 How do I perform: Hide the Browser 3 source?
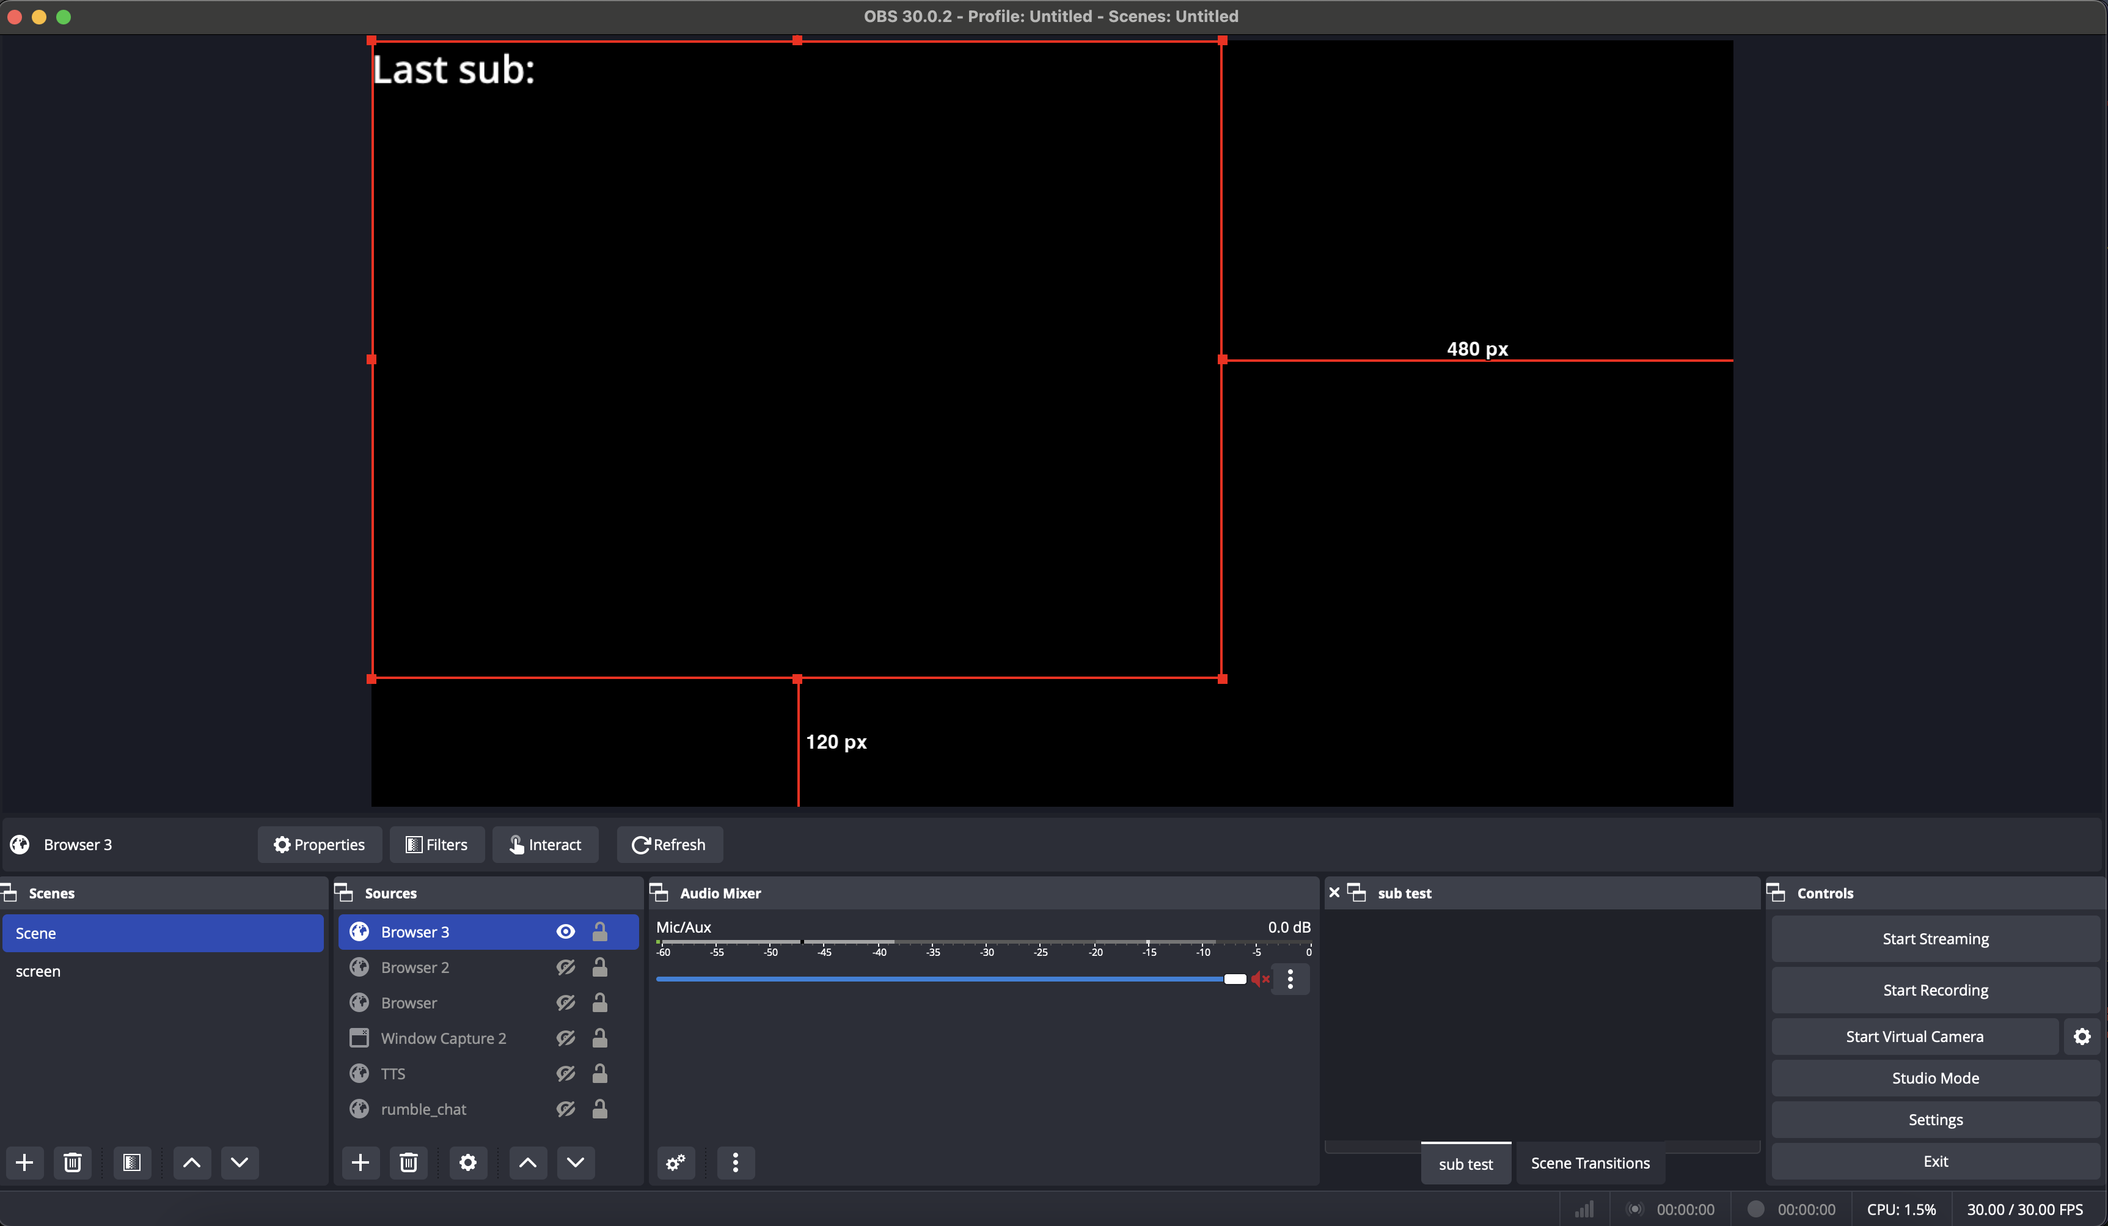point(565,931)
